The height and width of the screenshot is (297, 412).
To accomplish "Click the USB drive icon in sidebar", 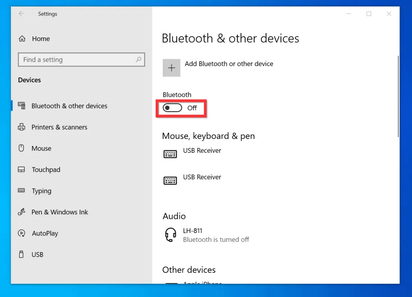I will 21,254.
